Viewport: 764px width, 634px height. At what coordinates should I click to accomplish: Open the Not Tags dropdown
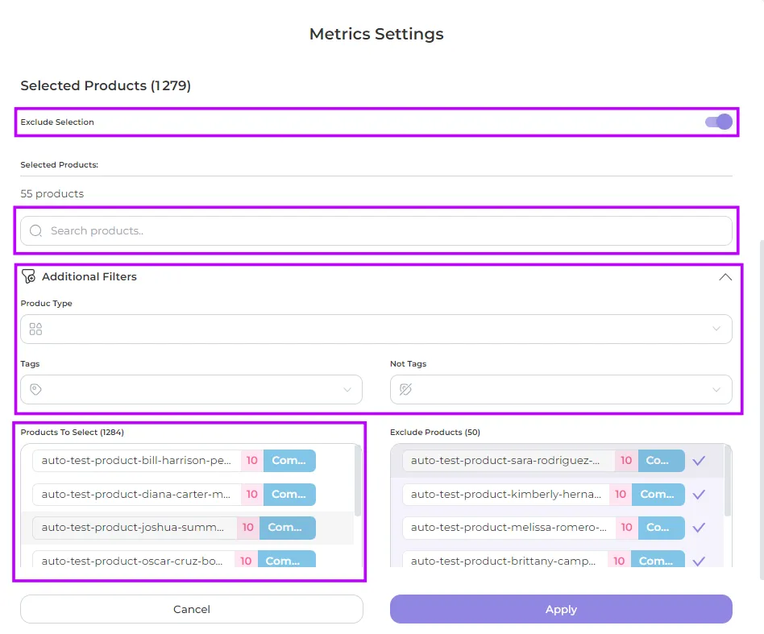pyautogui.click(x=561, y=389)
